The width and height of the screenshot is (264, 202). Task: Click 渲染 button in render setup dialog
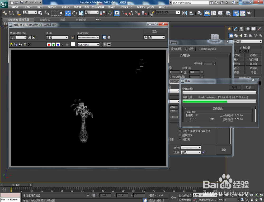tap(223, 150)
